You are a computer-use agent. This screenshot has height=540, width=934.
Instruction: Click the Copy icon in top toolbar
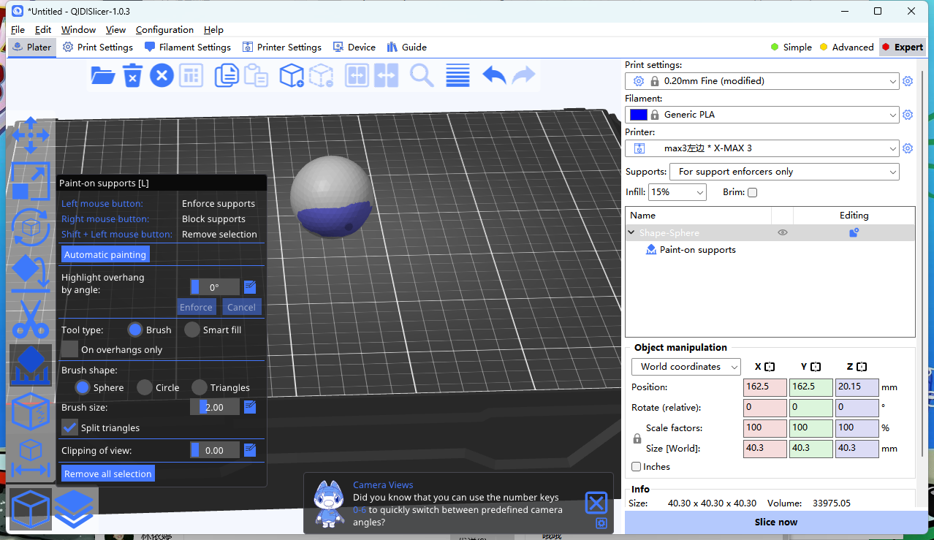227,75
